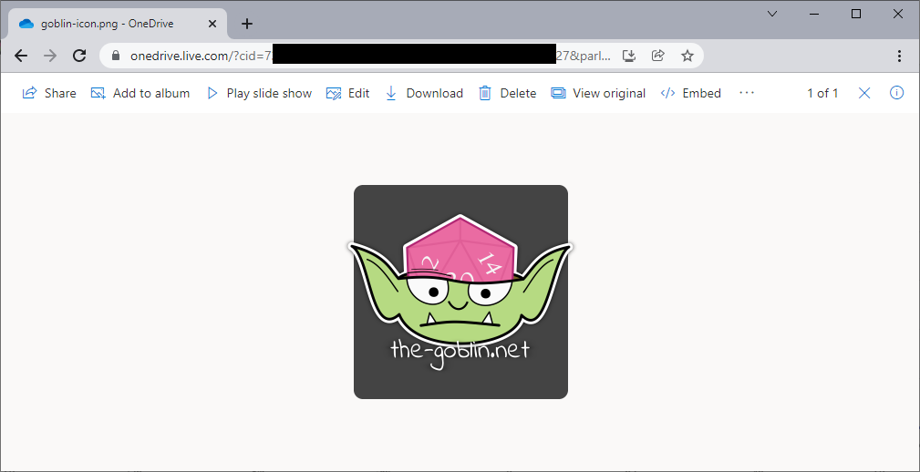Add the image to an album
This screenshot has height=472, width=920.
pos(140,93)
